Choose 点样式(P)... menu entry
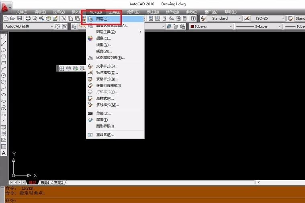The width and height of the screenshot is (305, 203). pos(115,98)
